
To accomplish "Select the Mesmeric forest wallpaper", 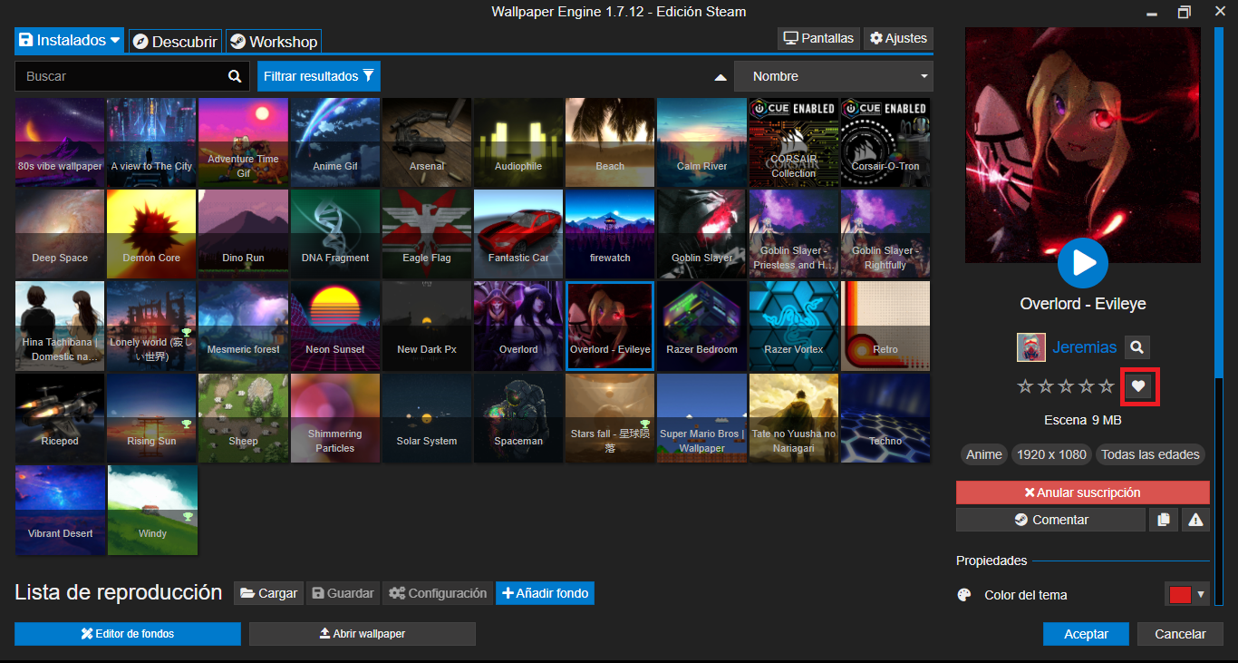I will point(243,325).
